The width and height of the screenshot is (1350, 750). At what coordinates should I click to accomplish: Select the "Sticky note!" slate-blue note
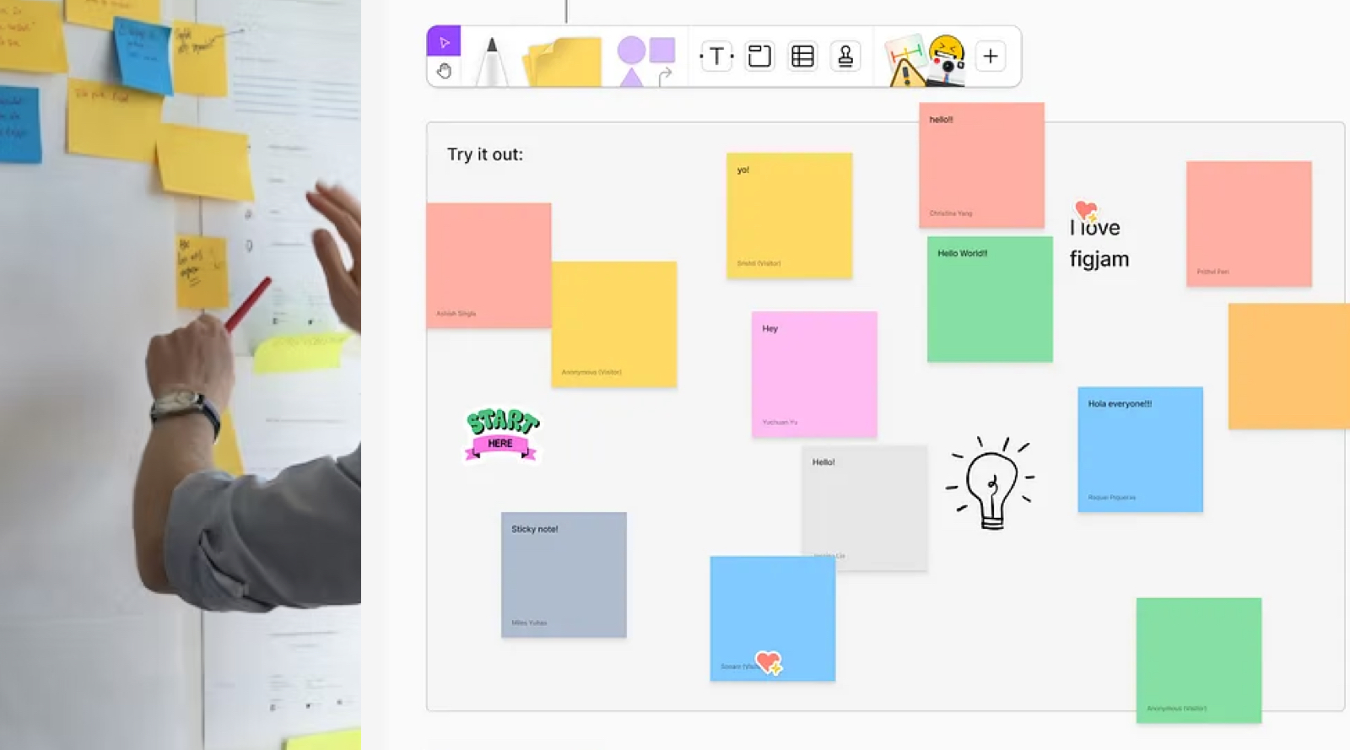pos(564,575)
